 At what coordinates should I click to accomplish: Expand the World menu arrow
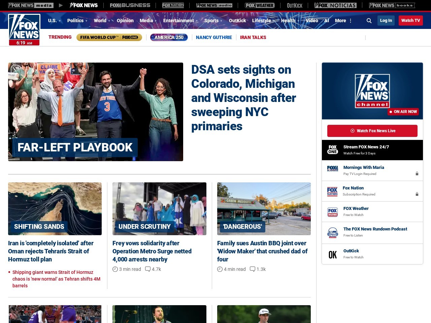[x=109, y=21]
